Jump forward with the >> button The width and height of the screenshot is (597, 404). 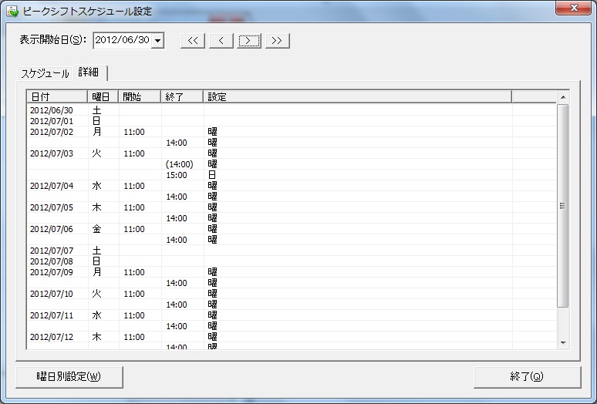[x=277, y=41]
